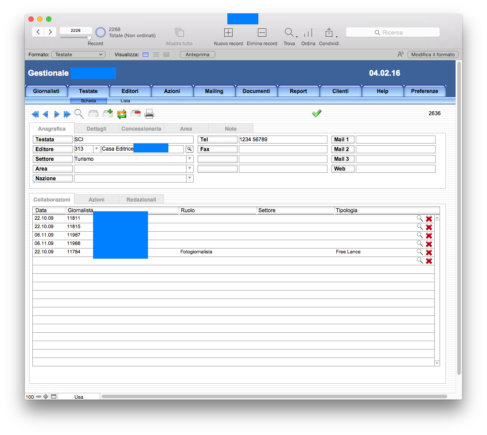Click the Tel field 1234 56789
The height and width of the screenshot is (435, 487).
click(283, 140)
